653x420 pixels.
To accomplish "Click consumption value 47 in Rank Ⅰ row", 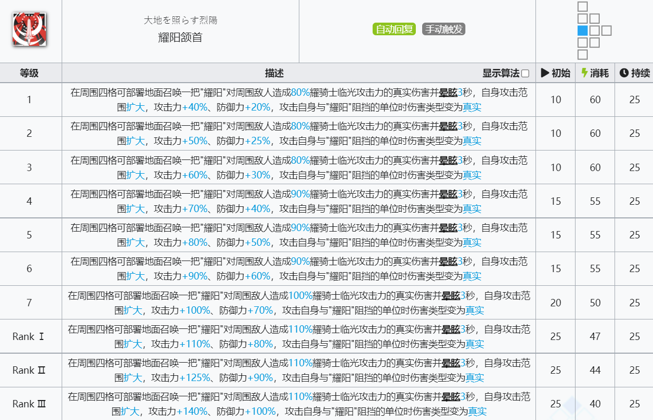I will pyautogui.click(x=595, y=336).
